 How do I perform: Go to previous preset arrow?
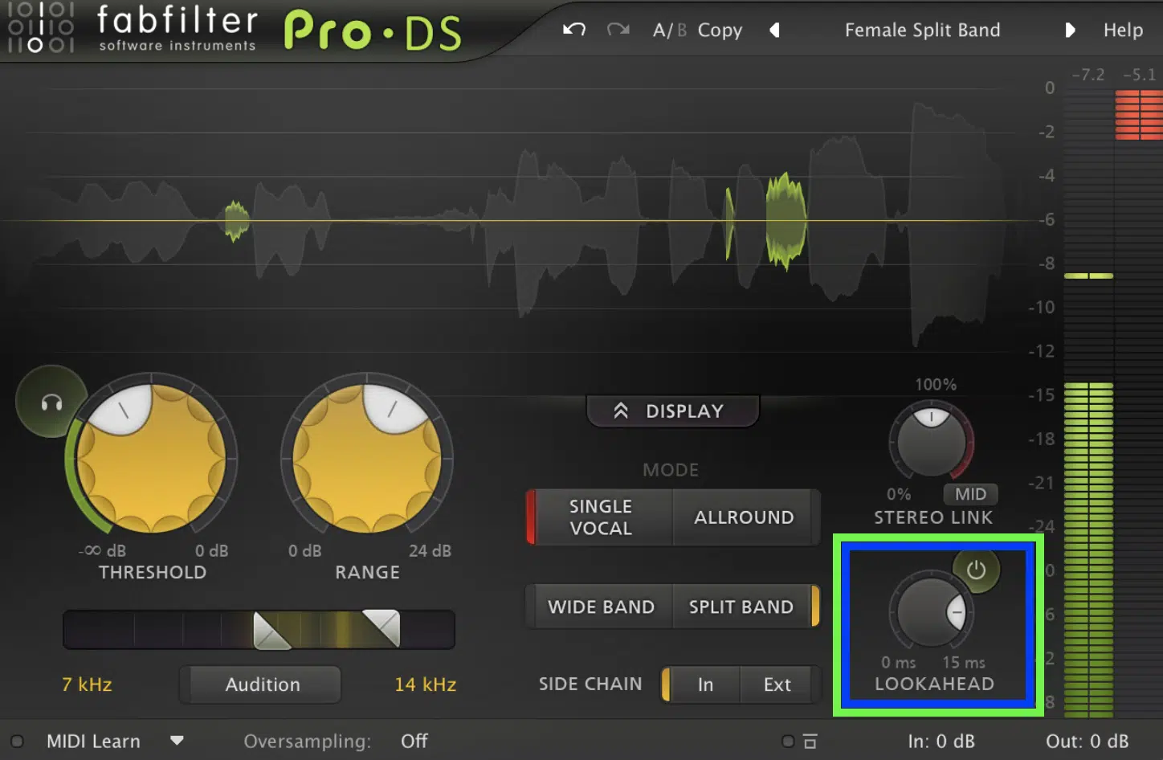coord(774,31)
